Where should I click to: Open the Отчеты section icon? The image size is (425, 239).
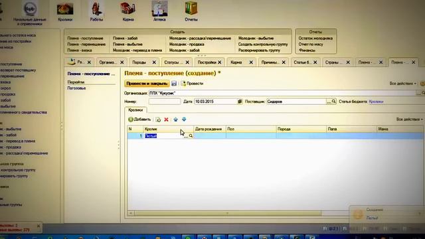[x=191, y=12]
